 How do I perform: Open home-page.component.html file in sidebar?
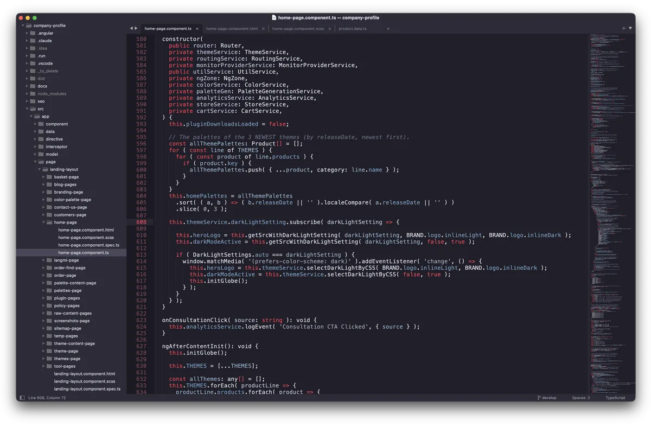86,230
